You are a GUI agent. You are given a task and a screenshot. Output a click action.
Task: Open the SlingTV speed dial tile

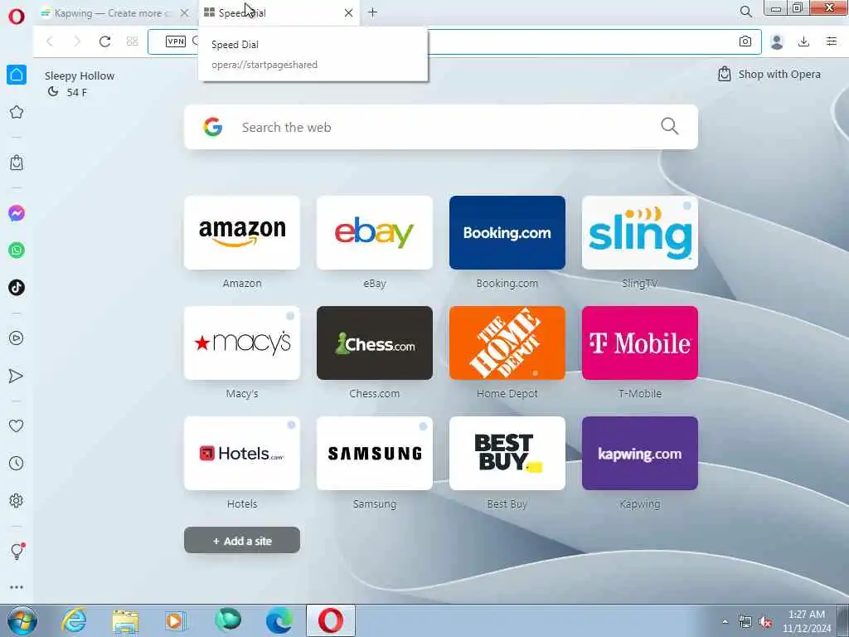[640, 233]
